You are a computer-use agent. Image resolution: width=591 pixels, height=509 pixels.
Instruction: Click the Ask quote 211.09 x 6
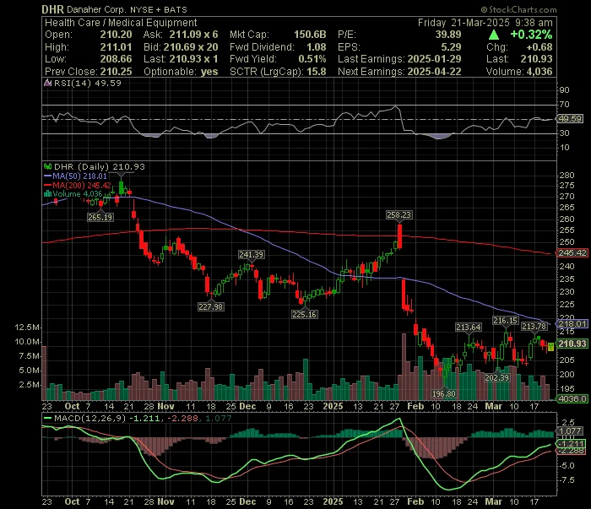tap(193, 35)
